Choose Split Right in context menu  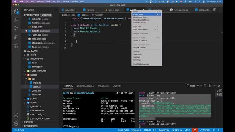click(x=147, y=60)
